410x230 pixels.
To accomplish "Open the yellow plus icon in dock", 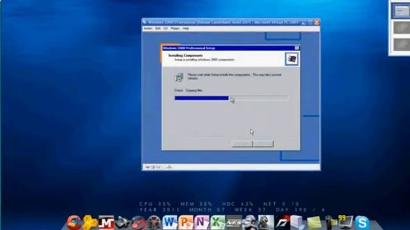I will point(90,222).
